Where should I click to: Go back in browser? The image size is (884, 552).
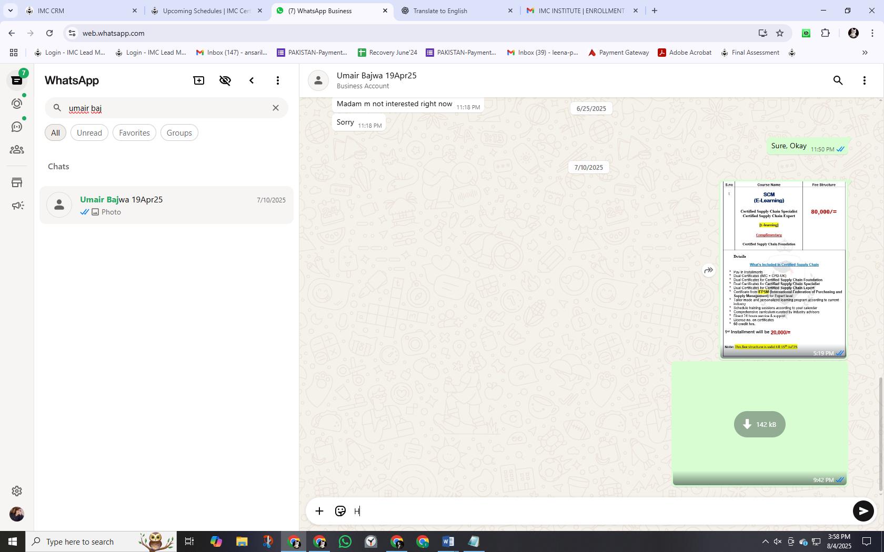[x=12, y=33]
